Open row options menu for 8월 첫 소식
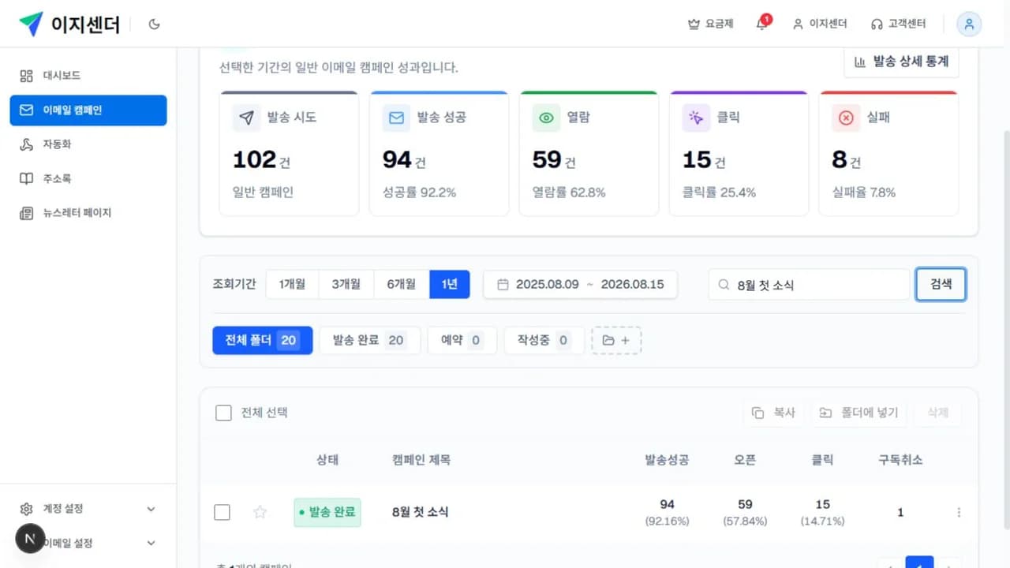The image size is (1010, 568). pyautogui.click(x=959, y=513)
